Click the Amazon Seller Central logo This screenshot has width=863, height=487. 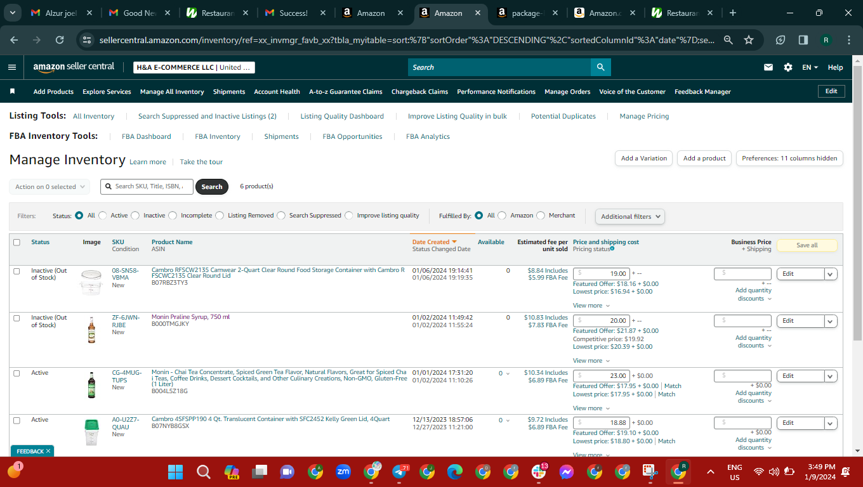pos(74,67)
